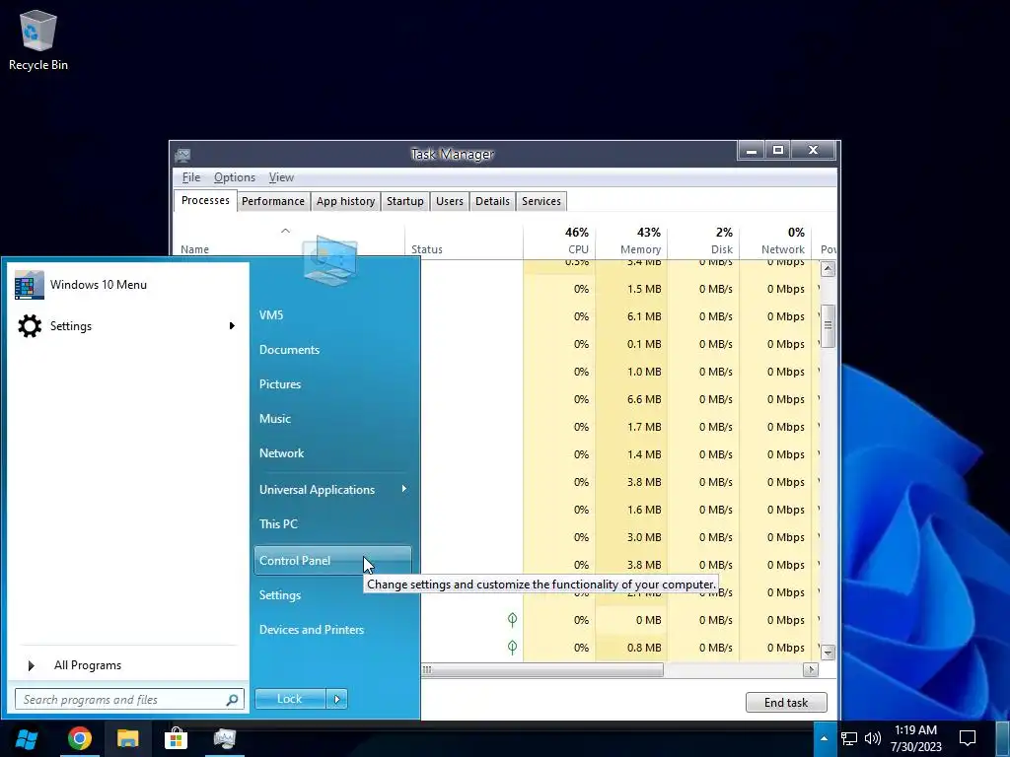Open File Explorer from taskbar
Image resolution: width=1010 pixels, height=757 pixels.
(127, 738)
